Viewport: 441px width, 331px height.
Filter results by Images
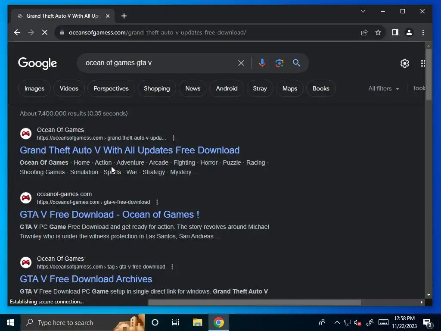click(x=34, y=88)
